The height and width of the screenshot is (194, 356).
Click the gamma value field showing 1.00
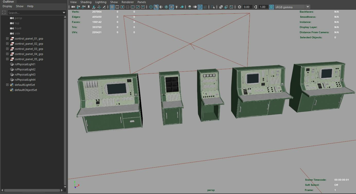pyautogui.click(x=262, y=7)
